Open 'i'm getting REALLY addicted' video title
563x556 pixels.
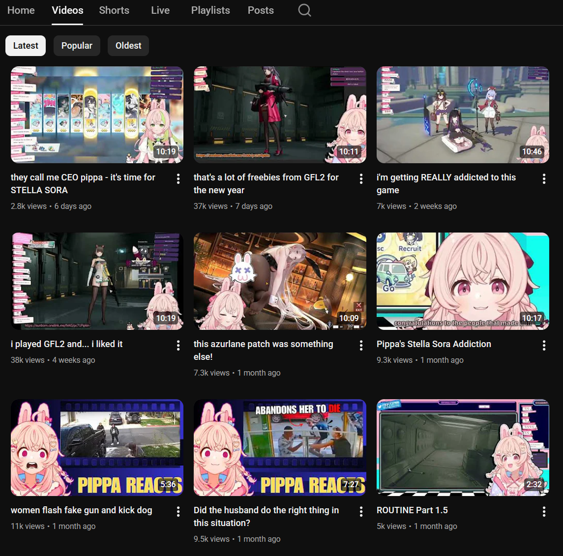[446, 184]
